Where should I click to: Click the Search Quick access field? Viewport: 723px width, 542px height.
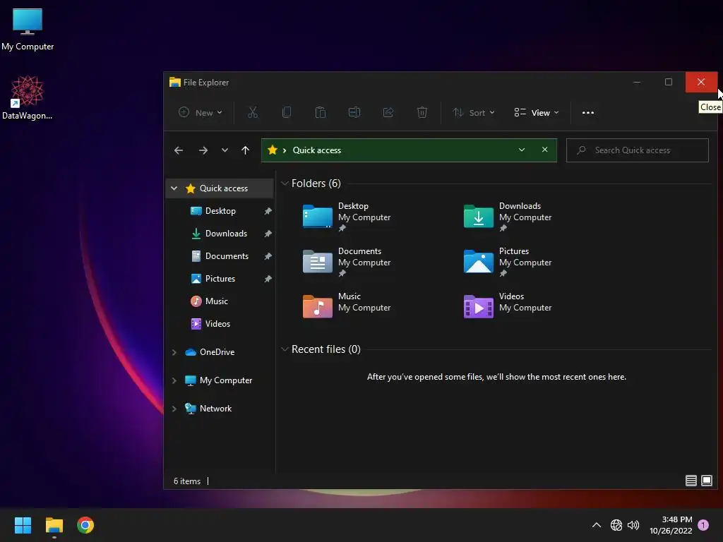coord(638,150)
